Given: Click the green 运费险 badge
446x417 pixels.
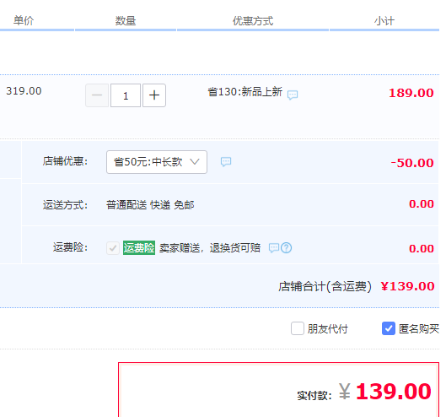Looking at the screenshot, I should point(139,247).
